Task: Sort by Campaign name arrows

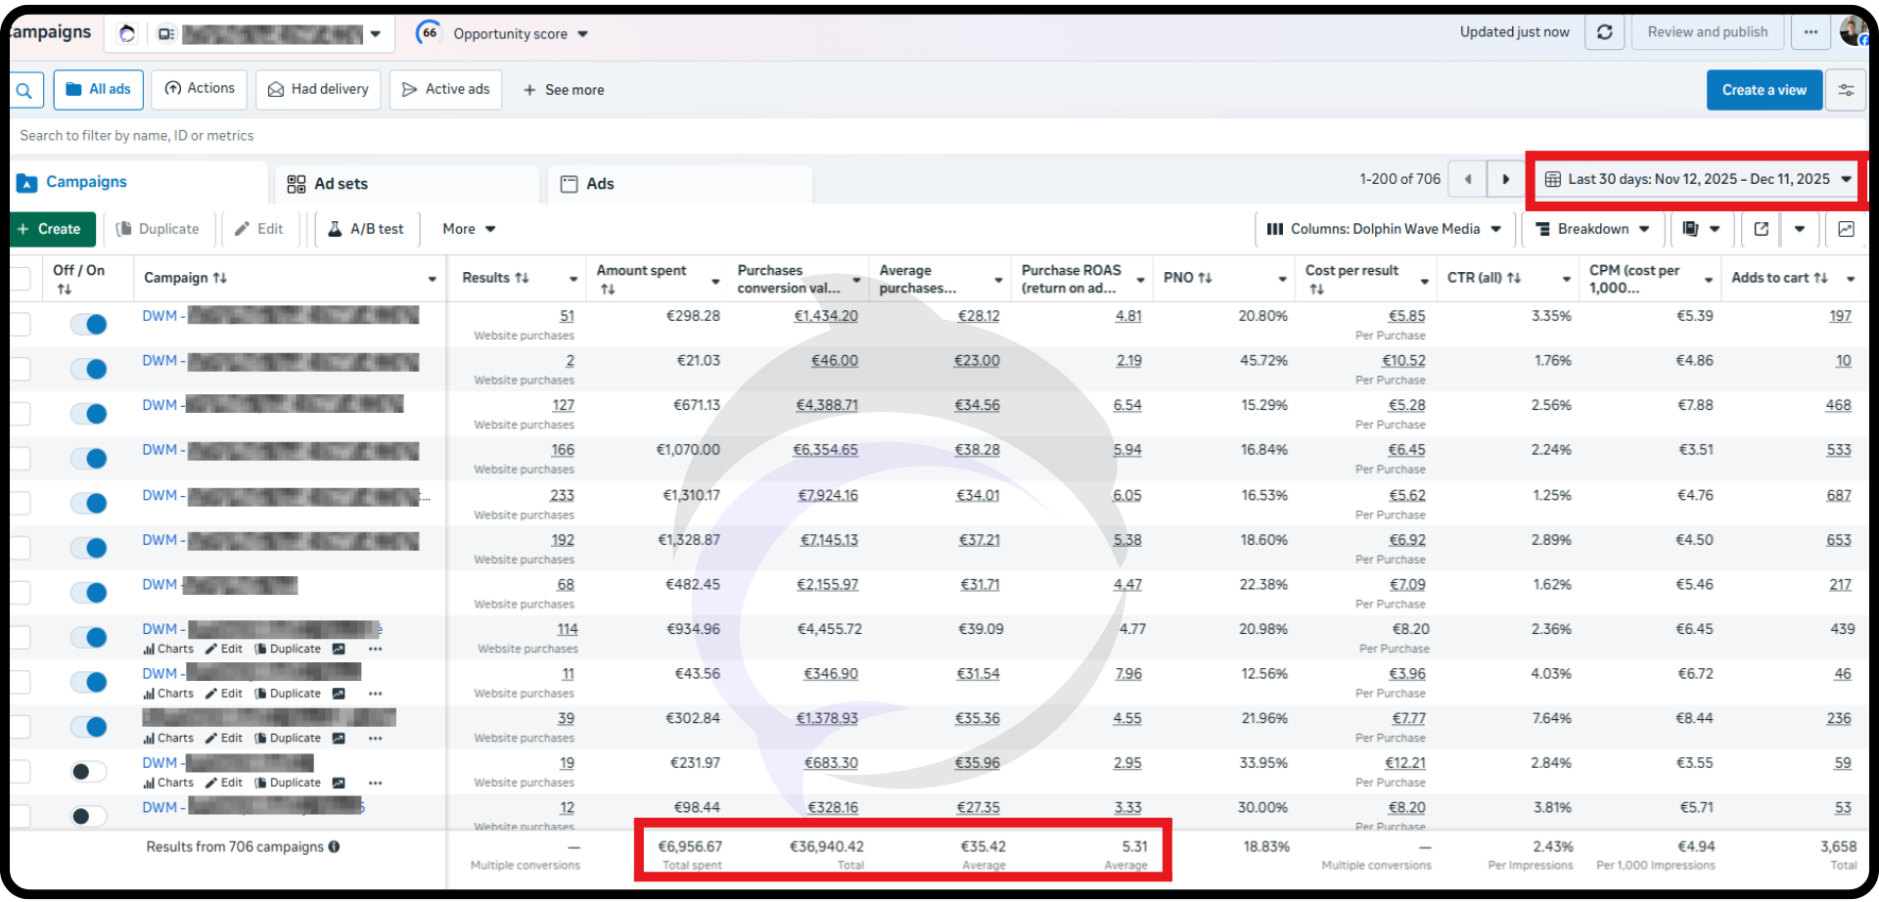Action: click(x=219, y=278)
